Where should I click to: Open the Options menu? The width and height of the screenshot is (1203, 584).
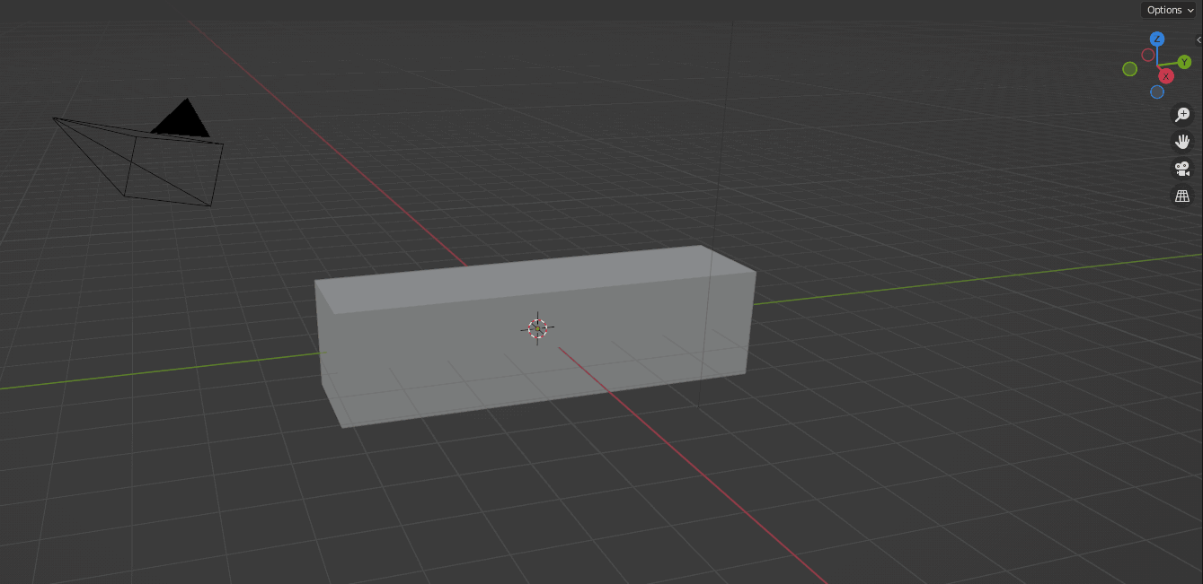[x=1164, y=10]
